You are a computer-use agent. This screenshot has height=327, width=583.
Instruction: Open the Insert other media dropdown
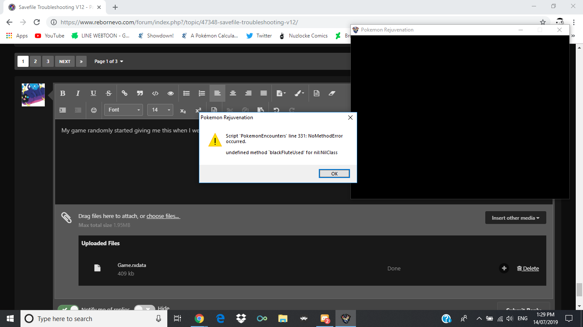(x=516, y=218)
